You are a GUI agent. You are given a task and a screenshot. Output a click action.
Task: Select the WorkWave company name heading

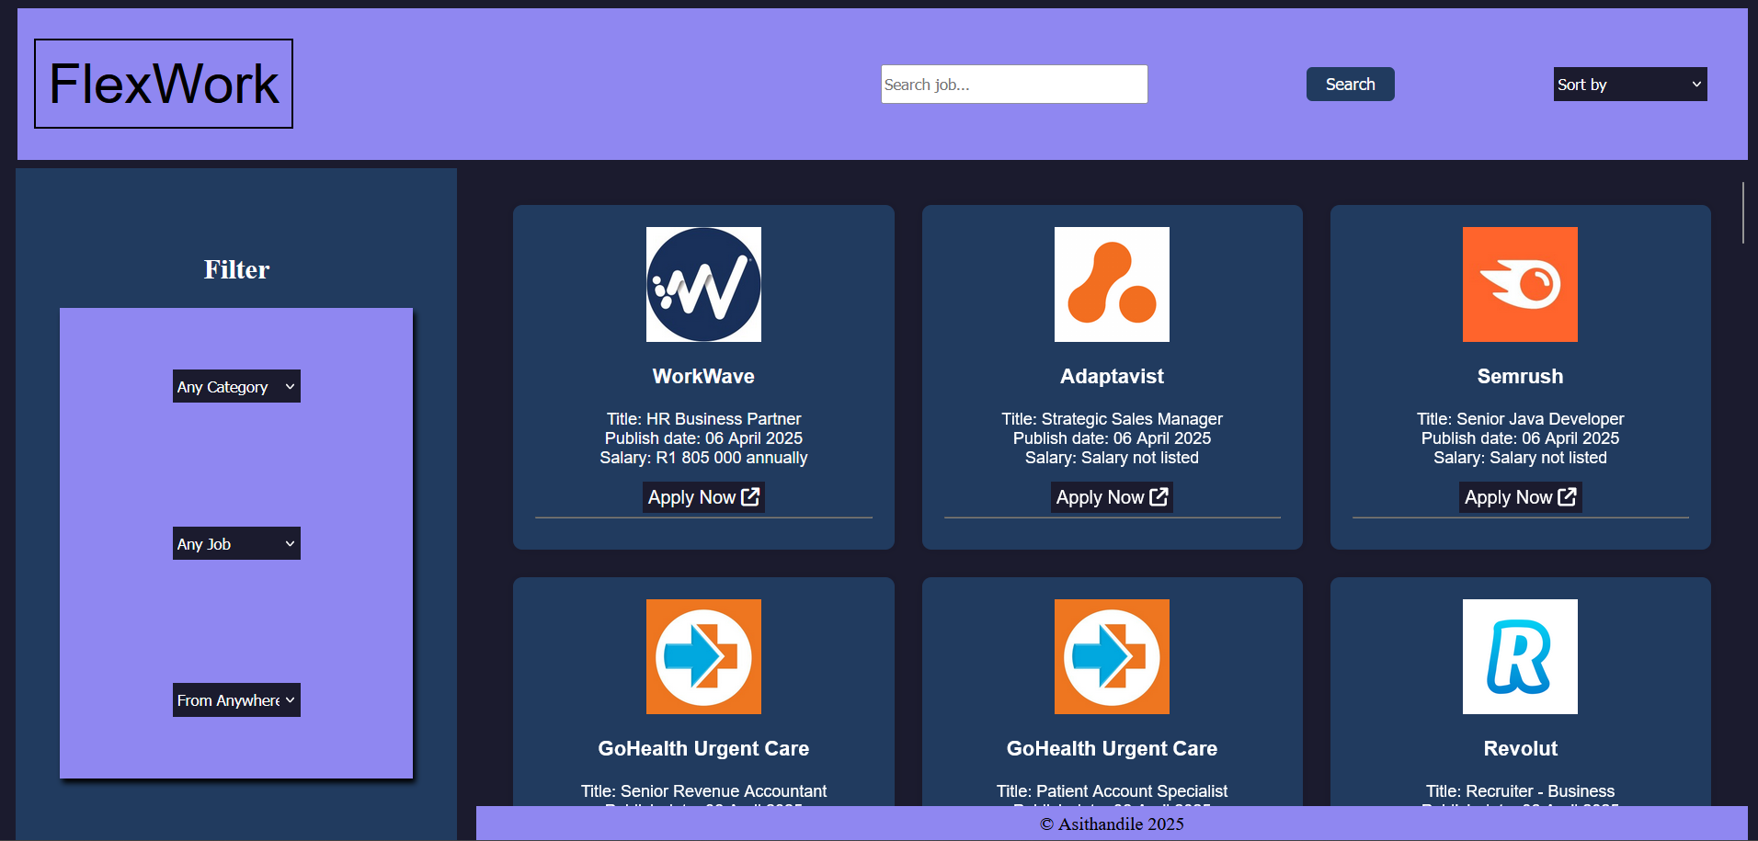[x=703, y=376]
